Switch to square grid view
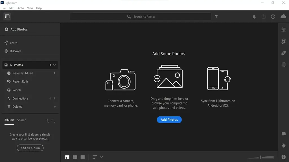Screen dimensions: 289x162 click(x=75, y=157)
